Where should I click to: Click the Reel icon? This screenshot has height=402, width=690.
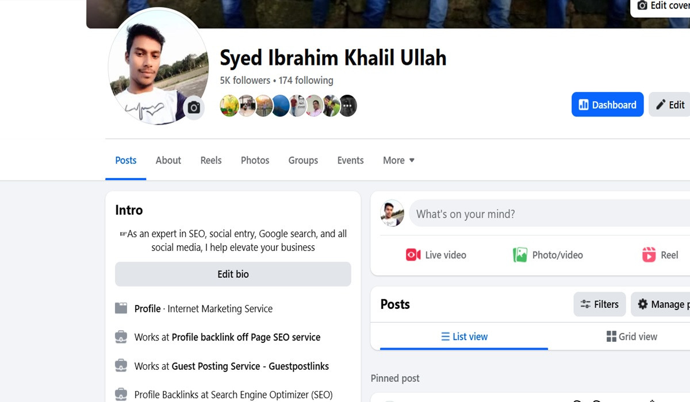click(x=649, y=255)
